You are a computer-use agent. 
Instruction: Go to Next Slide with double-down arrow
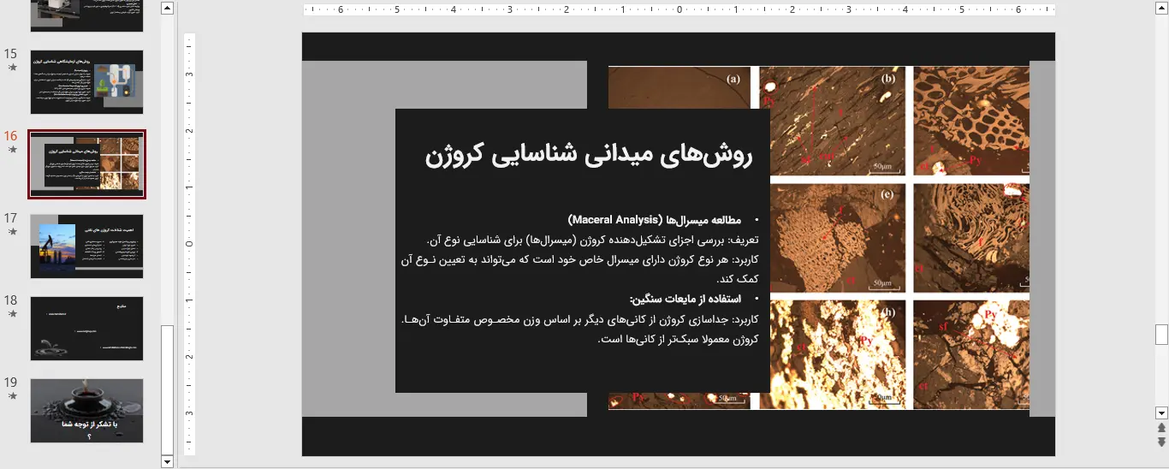click(1161, 442)
